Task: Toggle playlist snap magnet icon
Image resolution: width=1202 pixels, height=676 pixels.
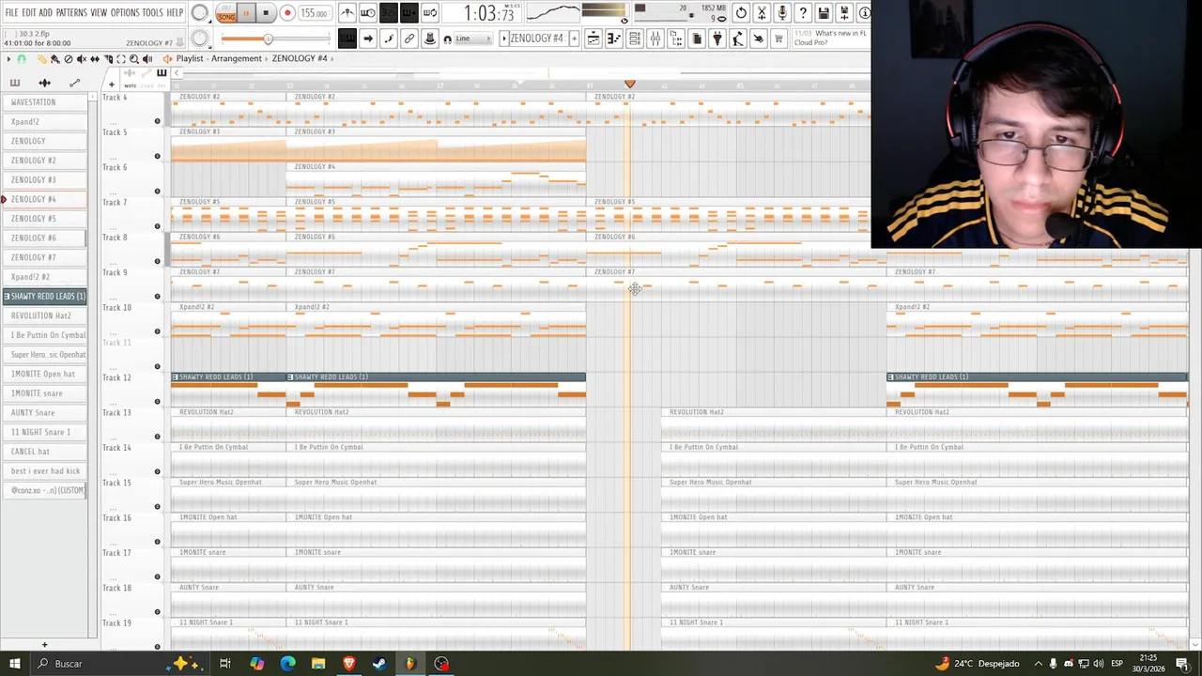Action: [22, 59]
